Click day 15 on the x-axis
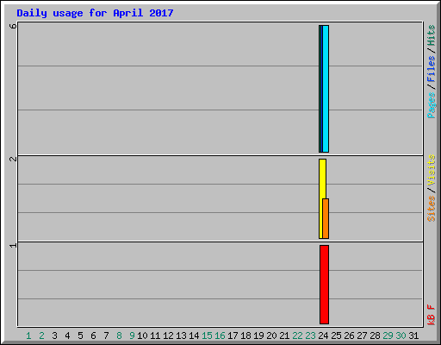This screenshot has height=345, width=441. 207,336
